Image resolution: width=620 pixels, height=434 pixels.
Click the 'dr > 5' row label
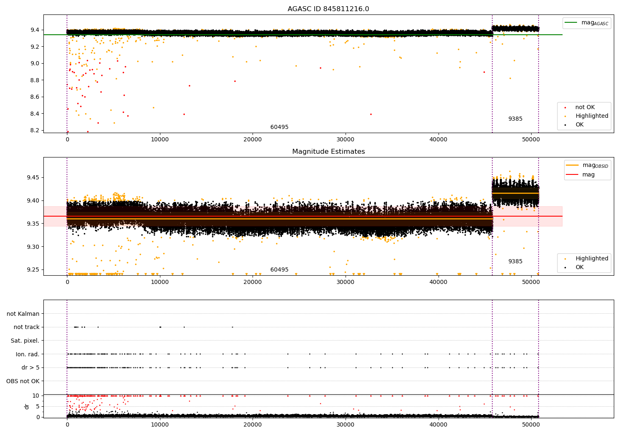click(x=31, y=367)
